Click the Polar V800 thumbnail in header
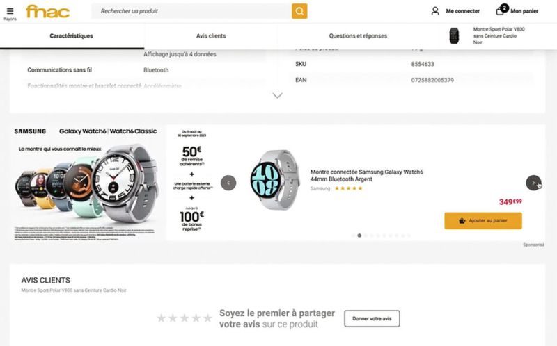Image resolution: width=557 pixels, height=346 pixels. [454, 35]
